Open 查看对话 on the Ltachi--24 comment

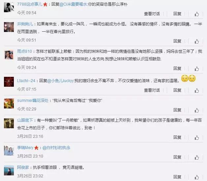point(152,90)
